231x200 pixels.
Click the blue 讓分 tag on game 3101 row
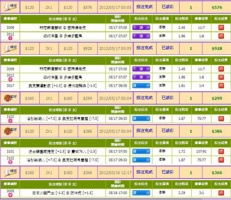(141, 152)
